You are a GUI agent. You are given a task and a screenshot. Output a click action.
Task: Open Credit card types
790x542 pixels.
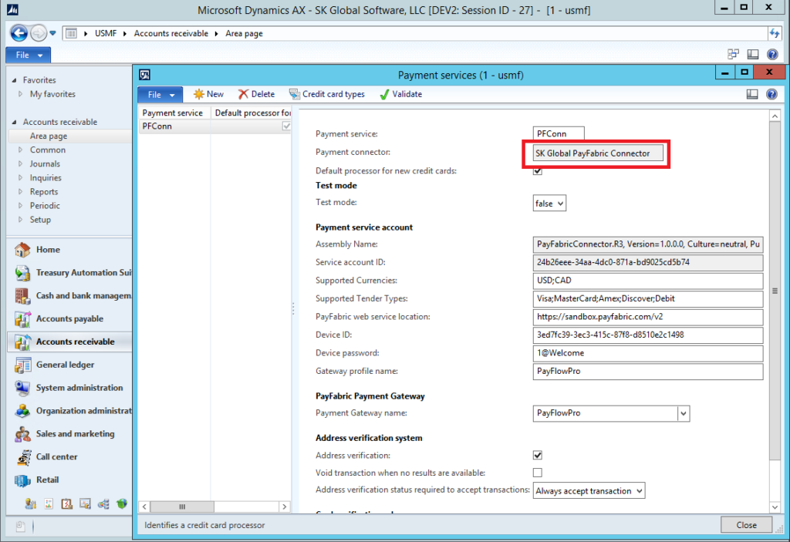(326, 94)
